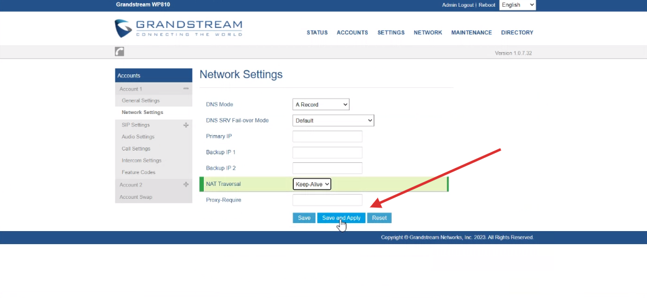This screenshot has height=298, width=647.
Task: Focus the Primary IP field
Action: tap(327, 137)
